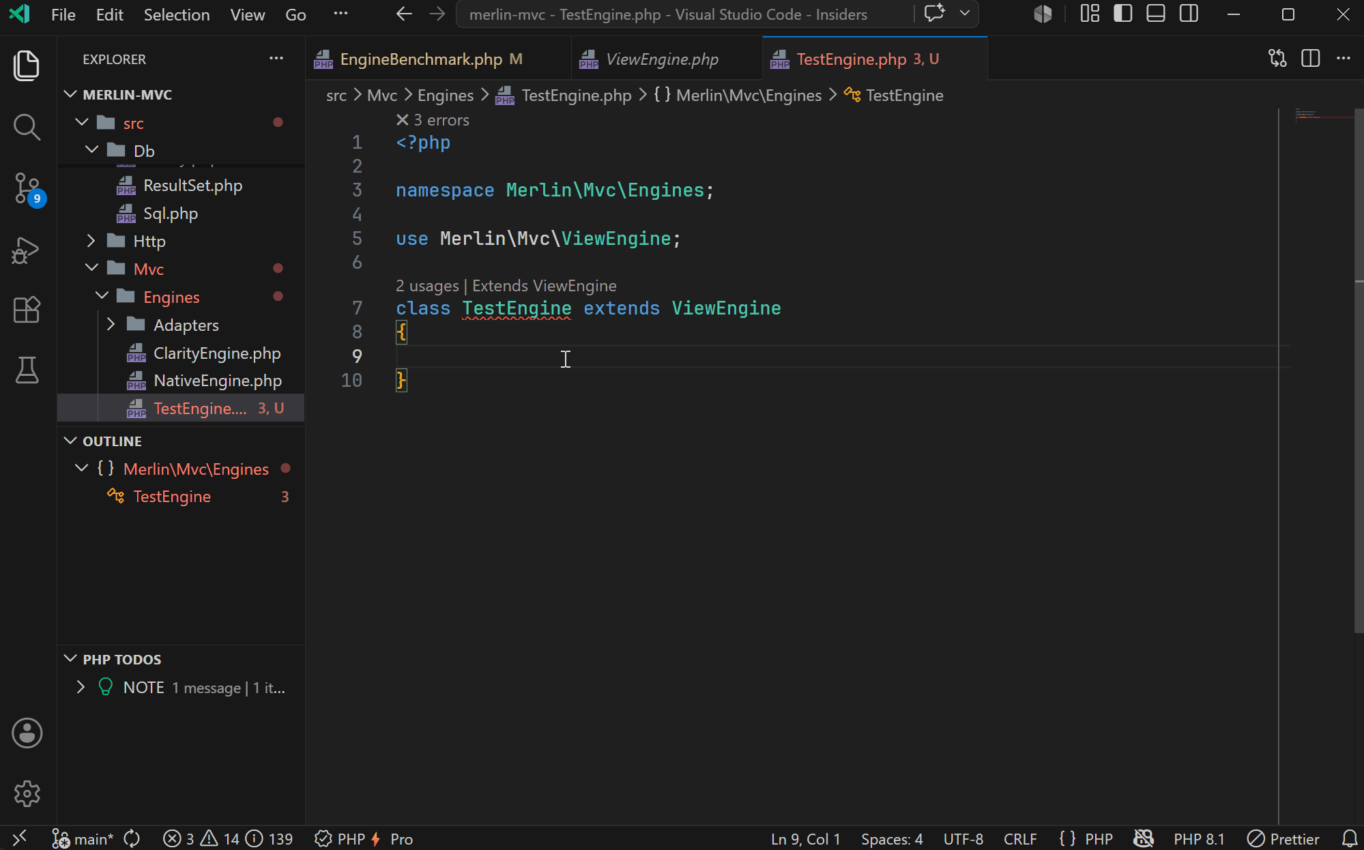Screen dimensions: 1364x850
Task: Open the Run and Debug view
Action: pyautogui.click(x=27, y=250)
